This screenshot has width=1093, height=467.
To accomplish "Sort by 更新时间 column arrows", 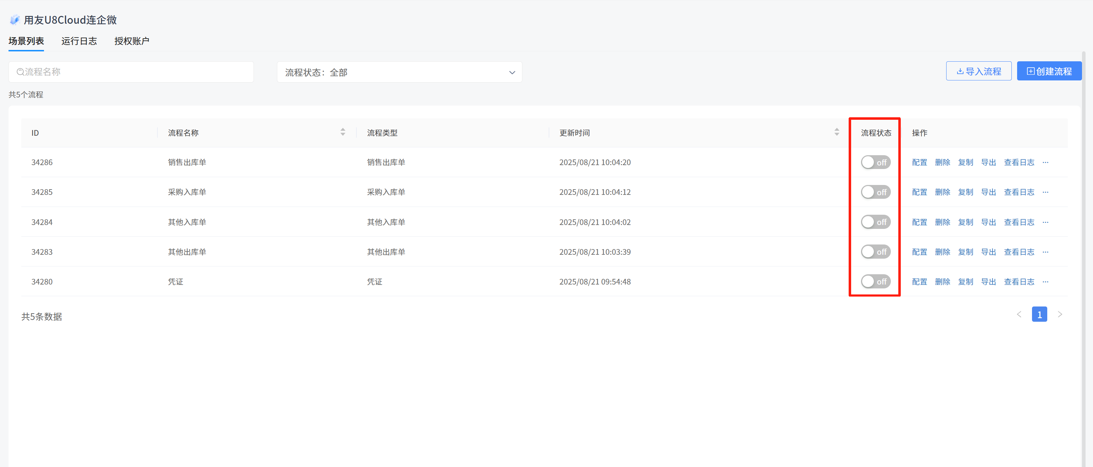I will 836,132.
